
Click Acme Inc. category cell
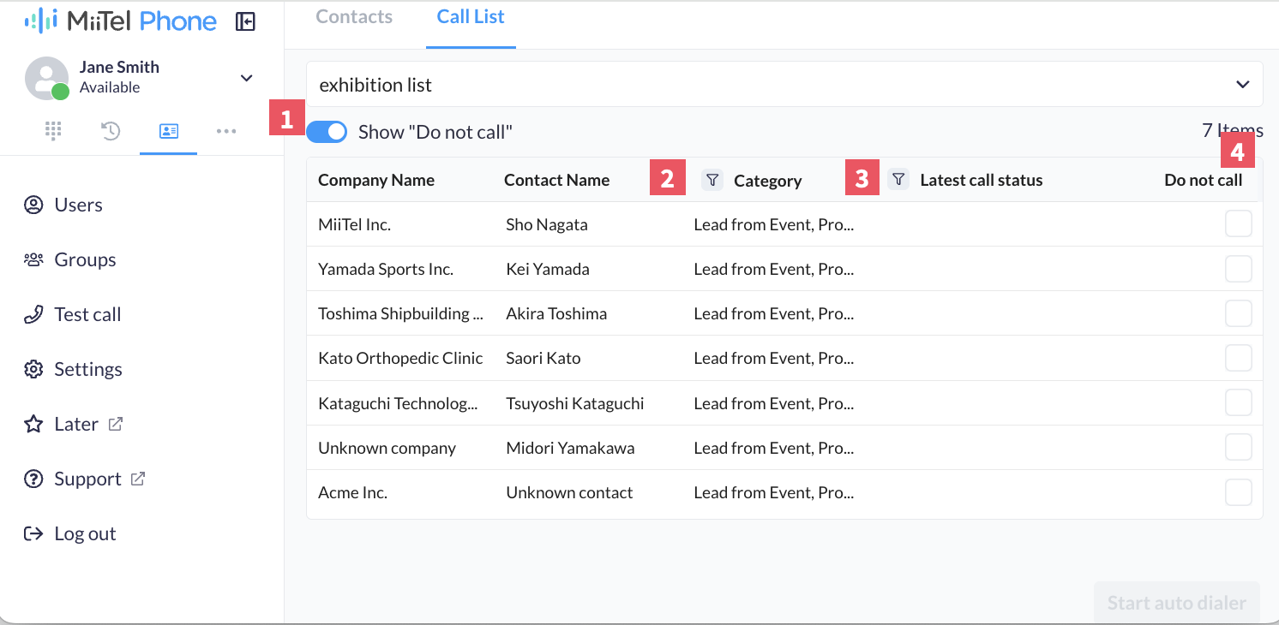click(774, 492)
